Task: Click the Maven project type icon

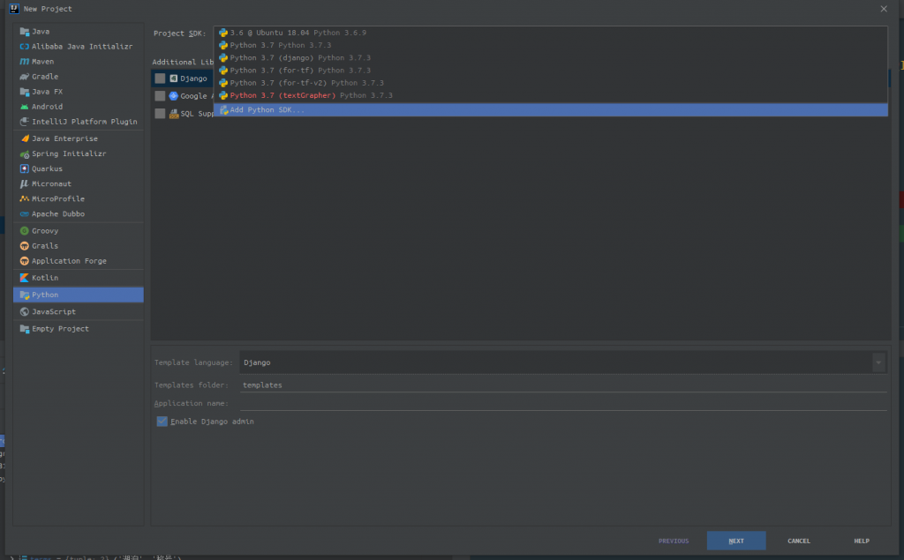Action: coord(24,62)
